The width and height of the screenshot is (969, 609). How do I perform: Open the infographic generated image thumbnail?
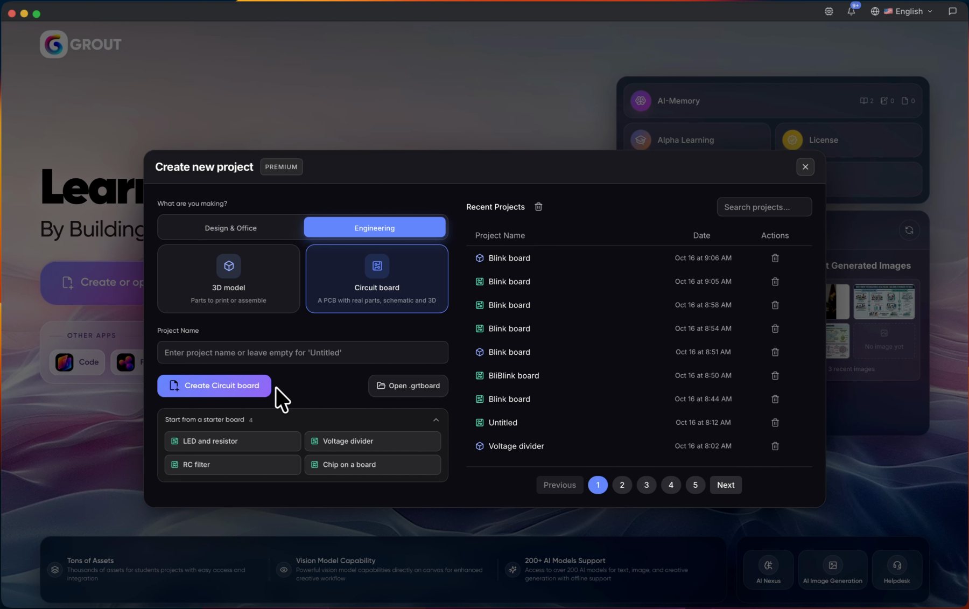(884, 302)
